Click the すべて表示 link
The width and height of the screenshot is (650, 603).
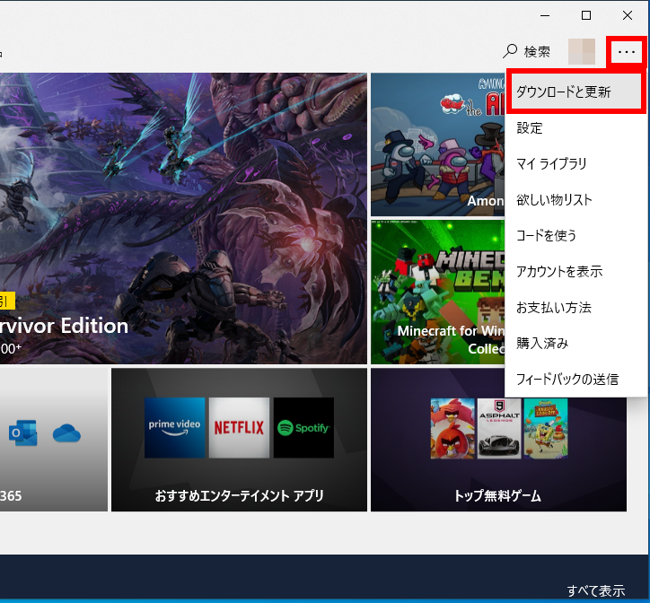click(x=596, y=590)
